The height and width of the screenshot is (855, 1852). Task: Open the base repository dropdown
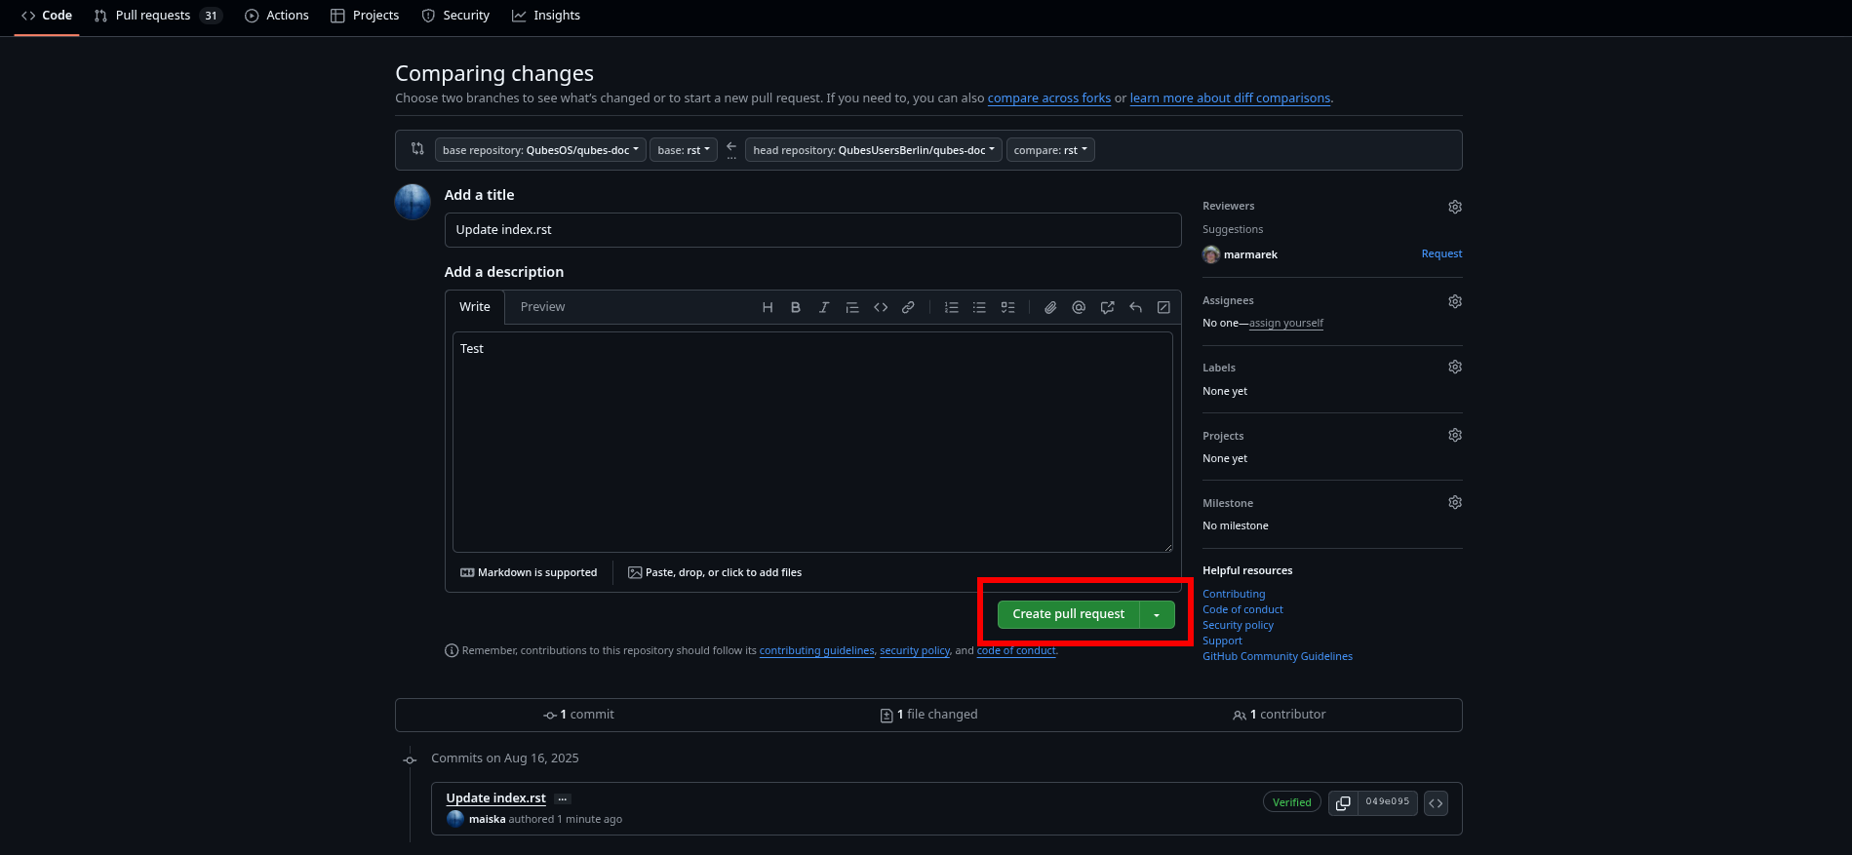coord(540,150)
